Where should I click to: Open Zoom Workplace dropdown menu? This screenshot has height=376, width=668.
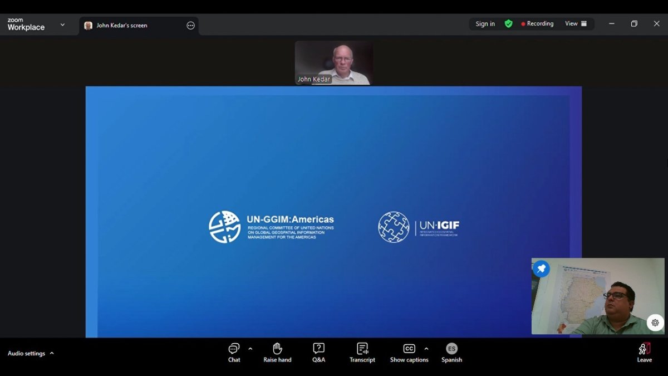(x=62, y=25)
